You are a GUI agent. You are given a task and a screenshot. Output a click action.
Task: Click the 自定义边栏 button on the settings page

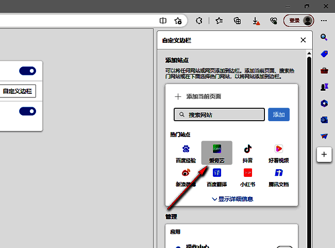point(18,91)
